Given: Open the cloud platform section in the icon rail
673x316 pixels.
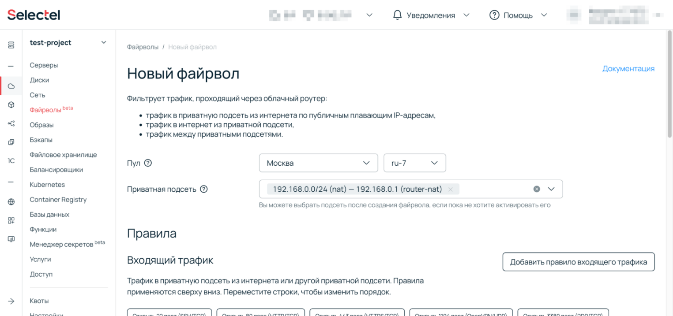Looking at the screenshot, I should [x=11, y=86].
